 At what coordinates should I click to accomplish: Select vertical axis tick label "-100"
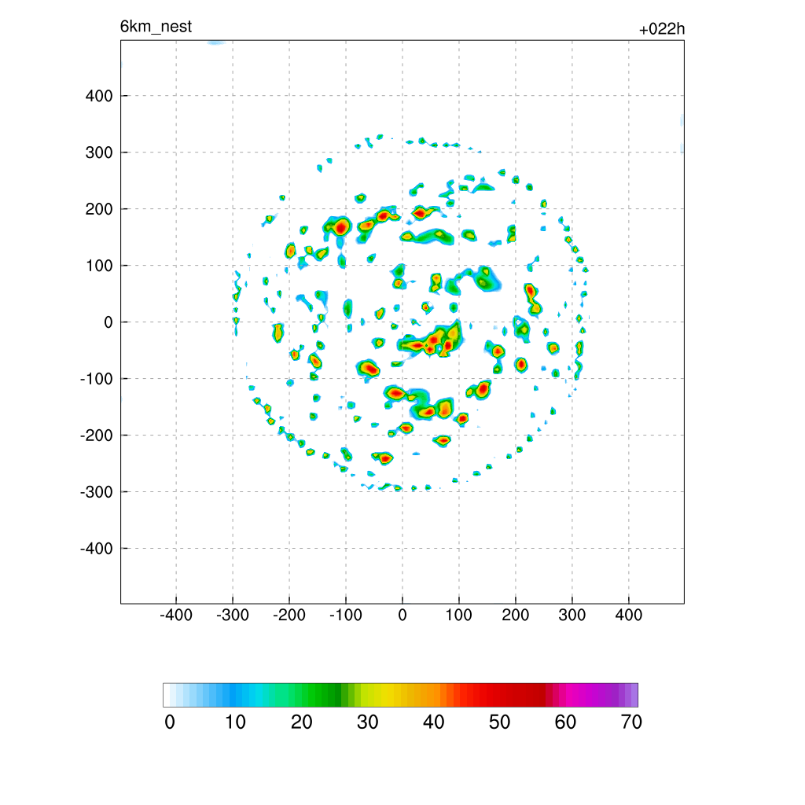pos(97,379)
